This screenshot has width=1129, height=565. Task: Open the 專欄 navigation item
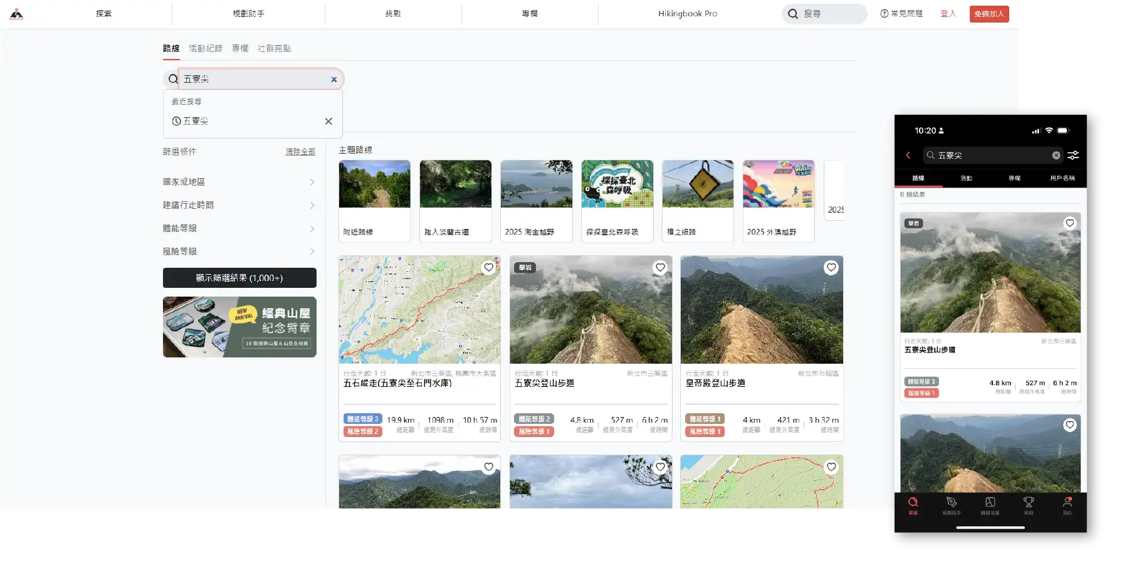click(530, 14)
